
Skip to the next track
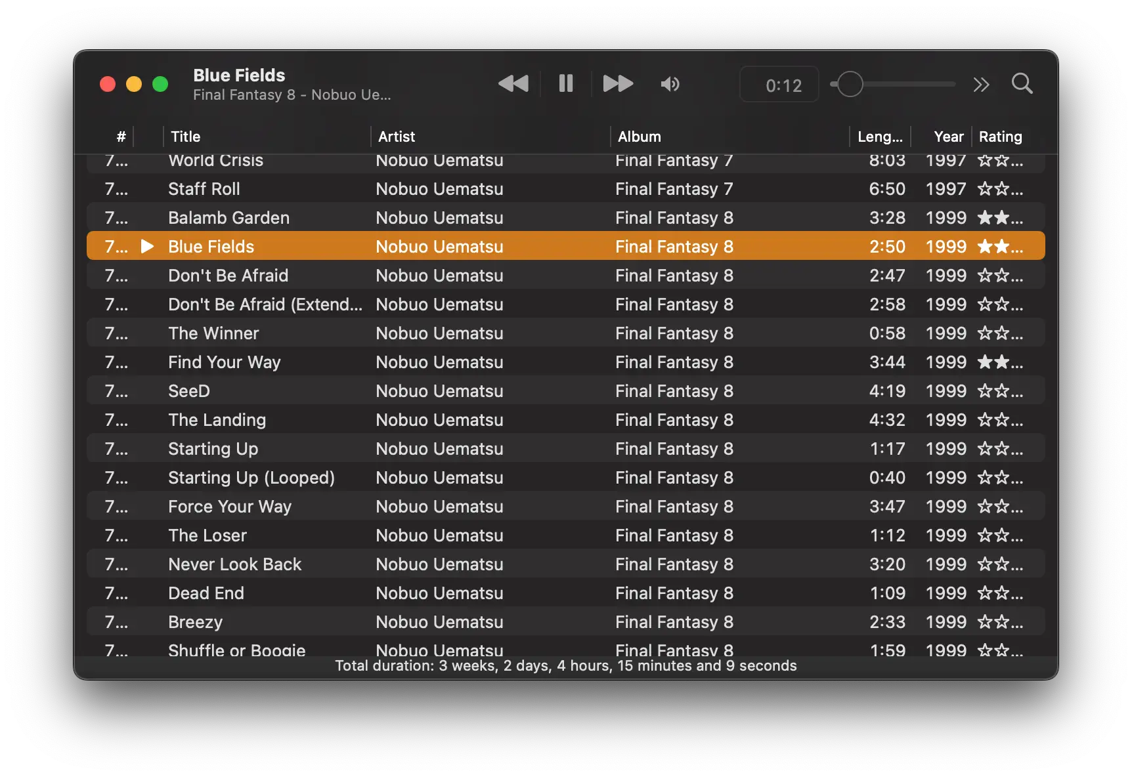click(x=618, y=84)
